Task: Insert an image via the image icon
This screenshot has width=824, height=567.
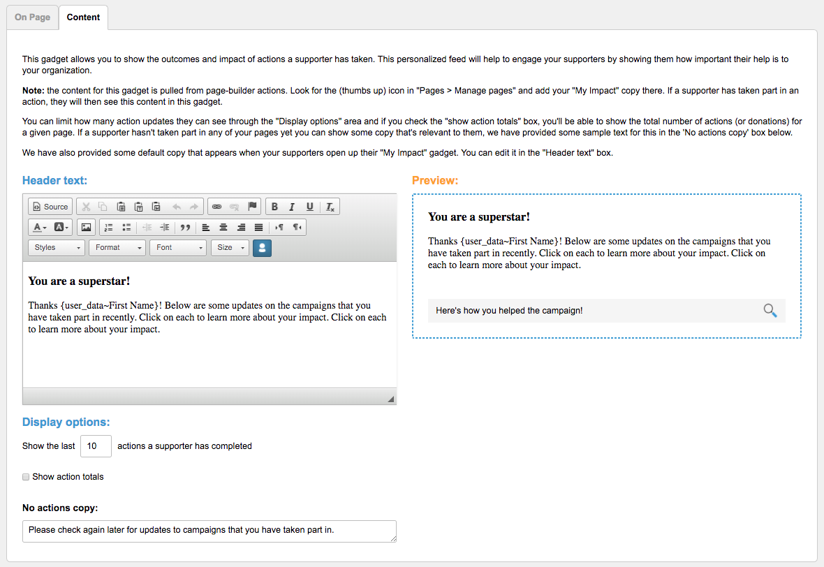Action: 86,227
